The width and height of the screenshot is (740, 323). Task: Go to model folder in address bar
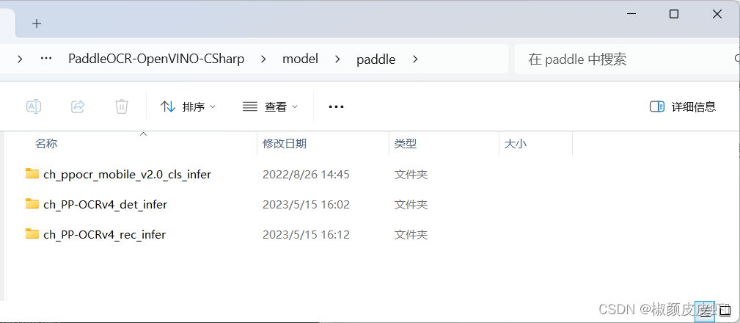coord(300,59)
